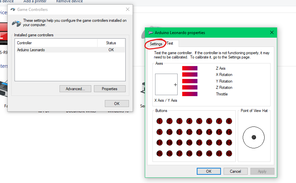
Task: Click the Throttle indicator bar
Action: (190, 94)
